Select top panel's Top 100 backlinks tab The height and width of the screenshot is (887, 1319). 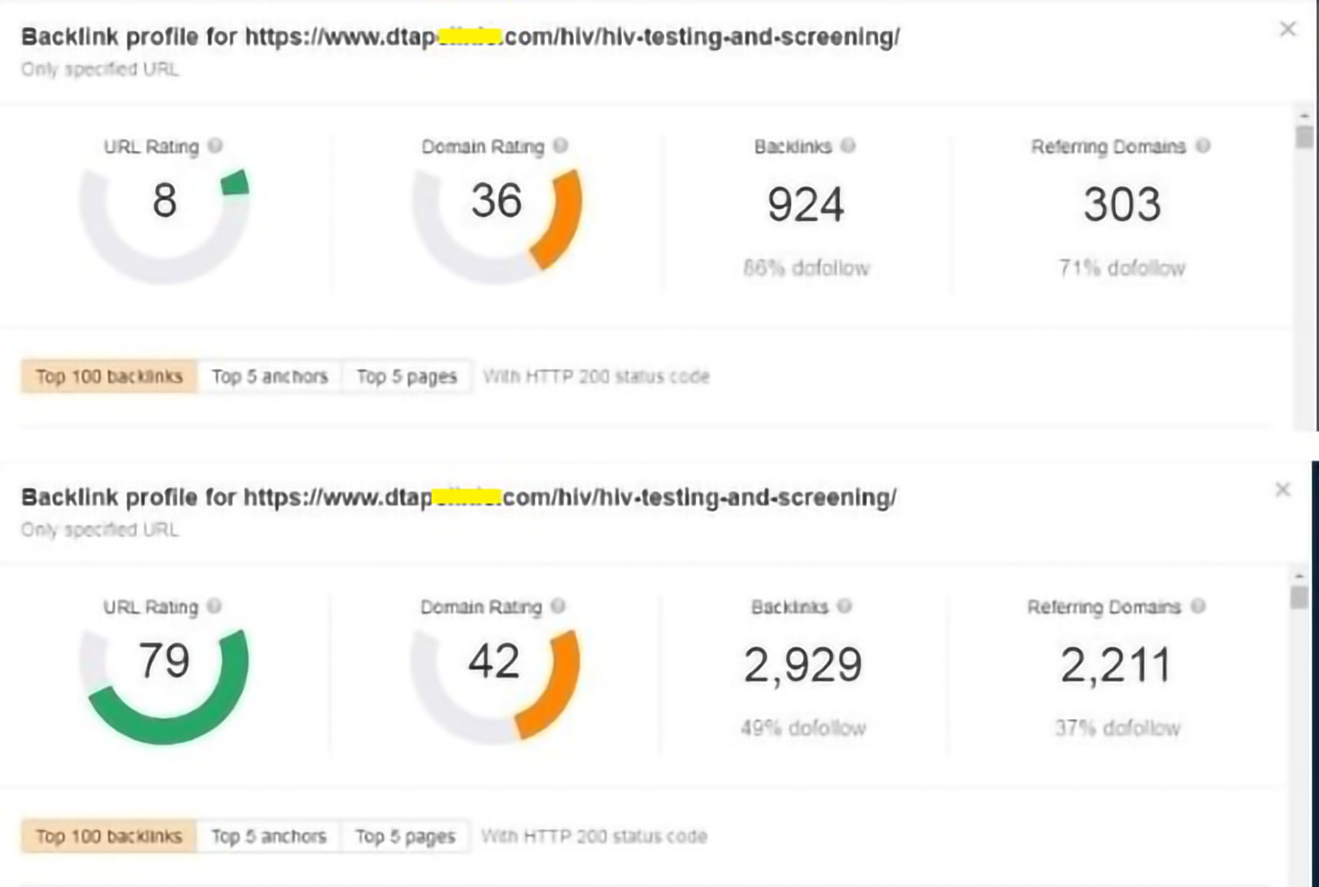click(109, 377)
